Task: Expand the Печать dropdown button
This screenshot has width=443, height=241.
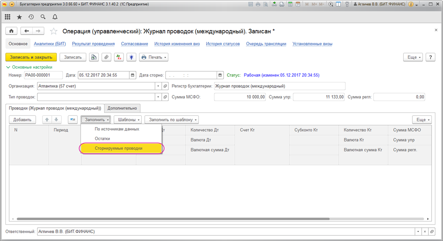Action: click(x=154, y=57)
